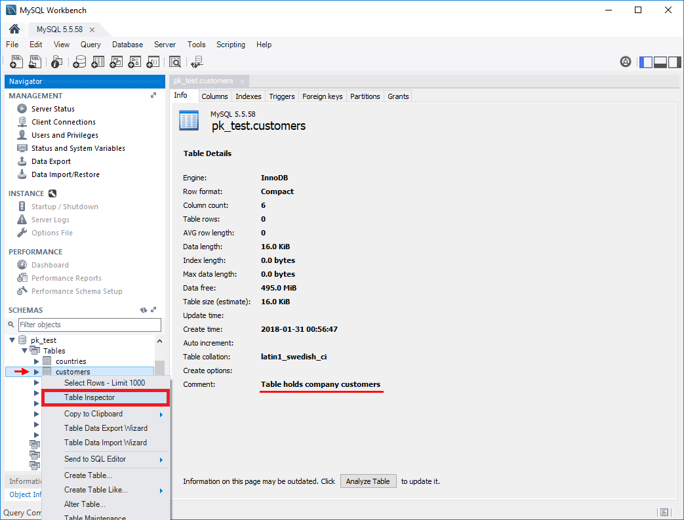The image size is (684, 520).
Task: Click the Filter objects search field
Action: (x=89, y=325)
